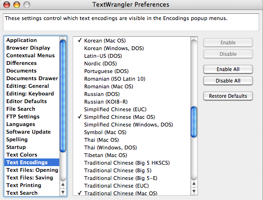Select Romanian (ISO Latin 10) encoding
Image resolution: width=263 pixels, height=200 pixels.
pyautogui.click(x=132, y=79)
